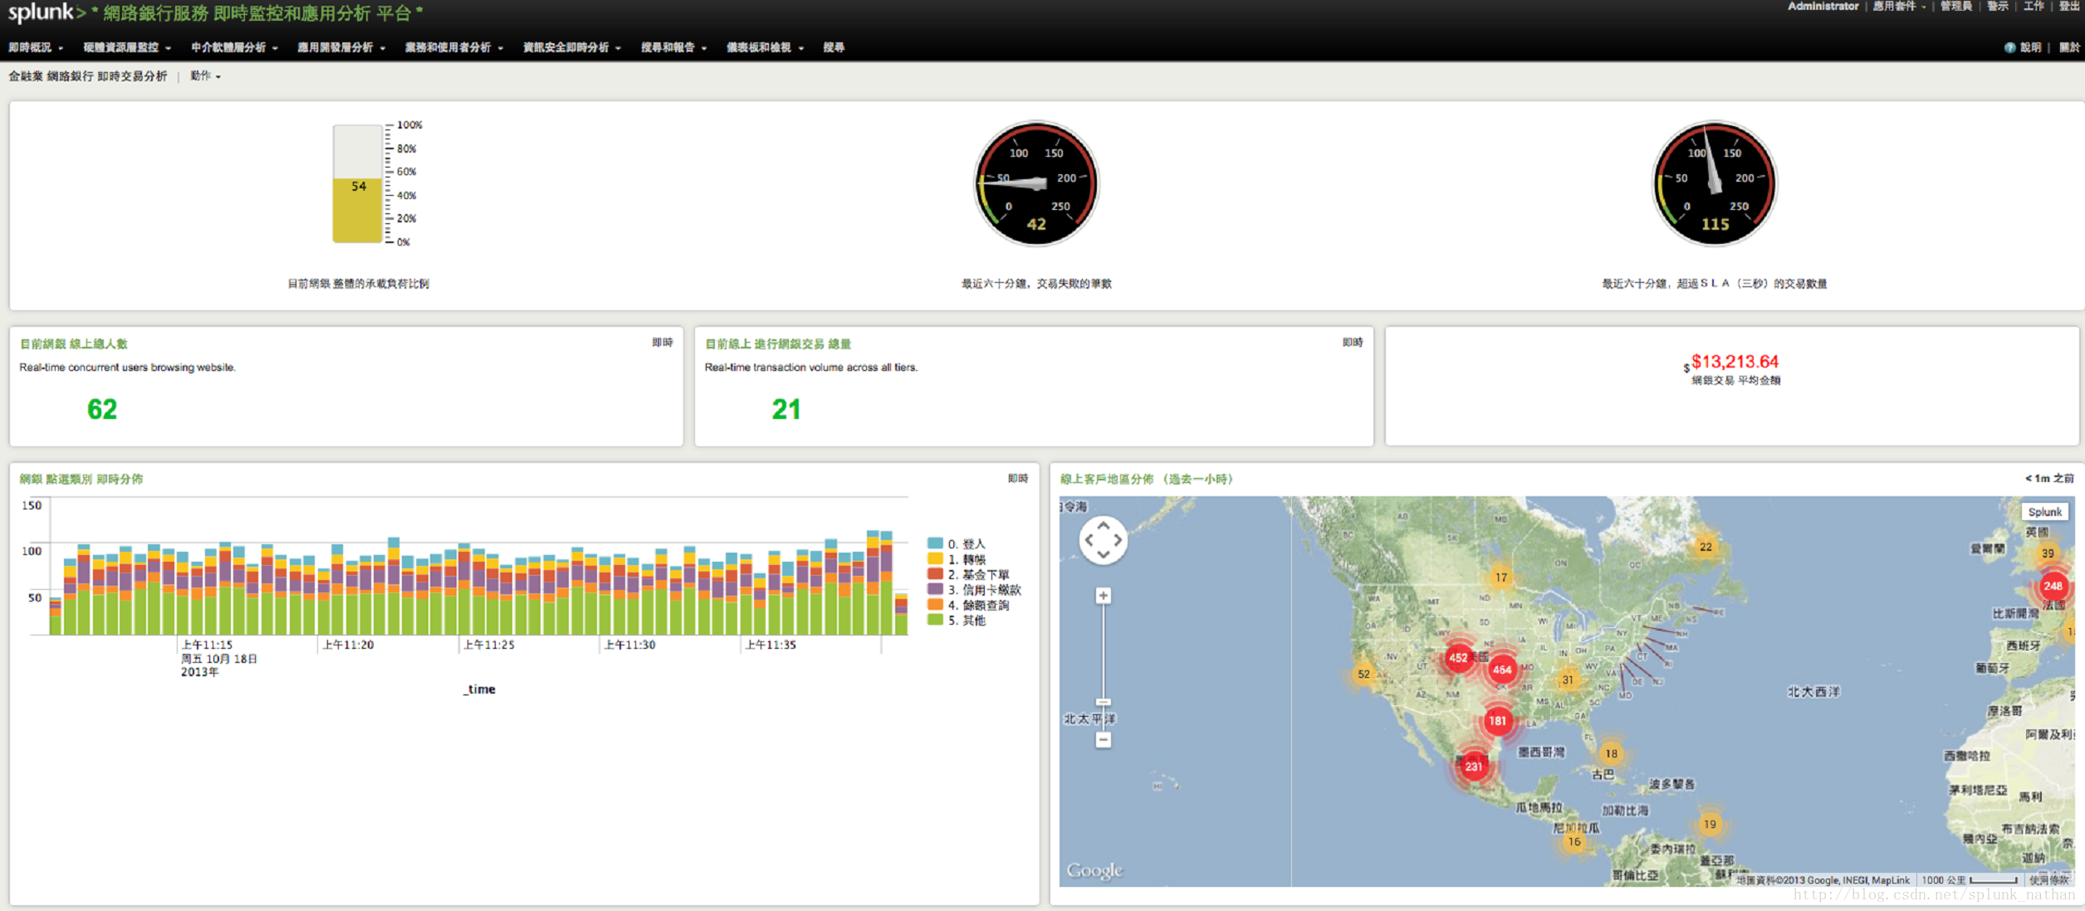2085x911 pixels.
Task: Expand the 業務和使用者分析 navigation dropdown
Action: [453, 47]
